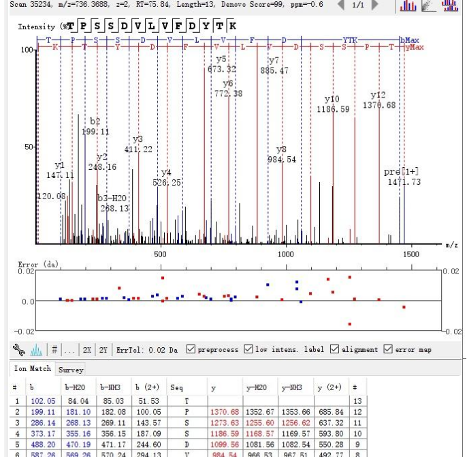Click the ErrTol: 0.02 Da setting
467x457 pixels.
(147, 350)
